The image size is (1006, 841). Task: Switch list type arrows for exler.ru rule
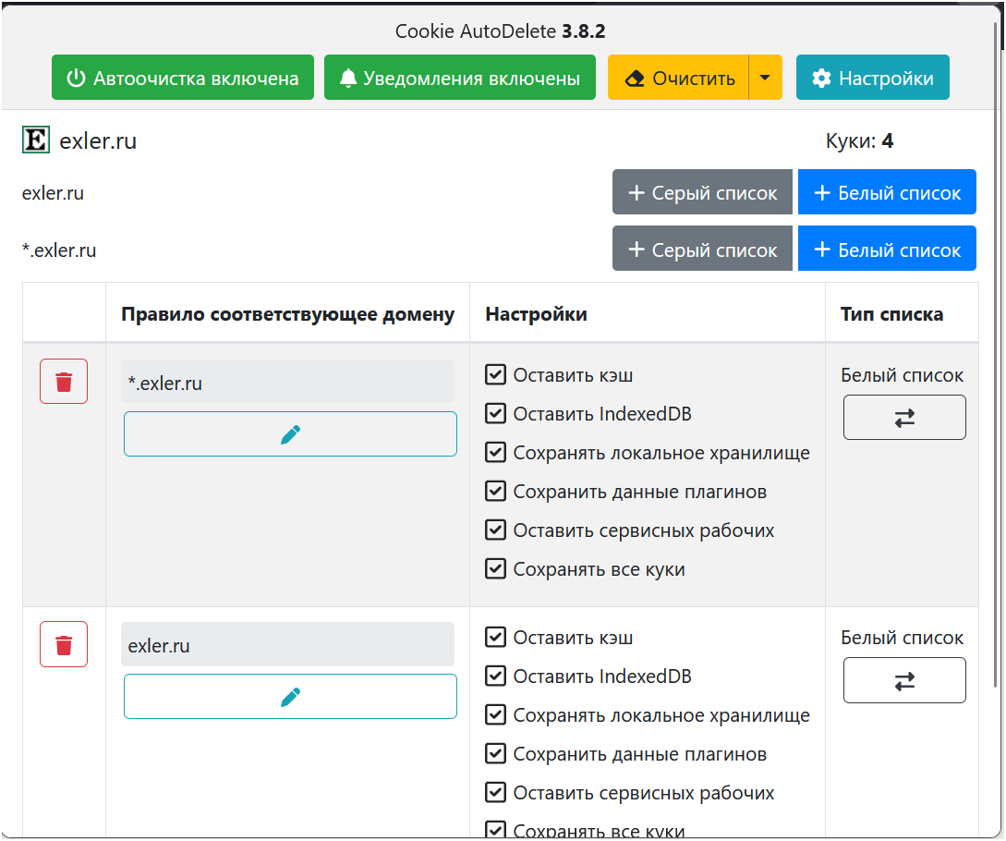(904, 680)
